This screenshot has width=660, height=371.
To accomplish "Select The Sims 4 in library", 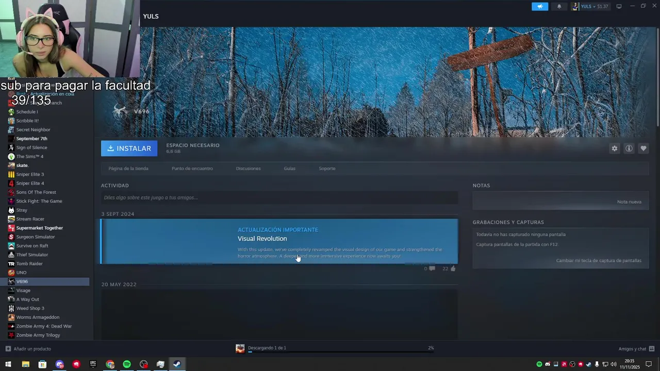I will pos(29,157).
